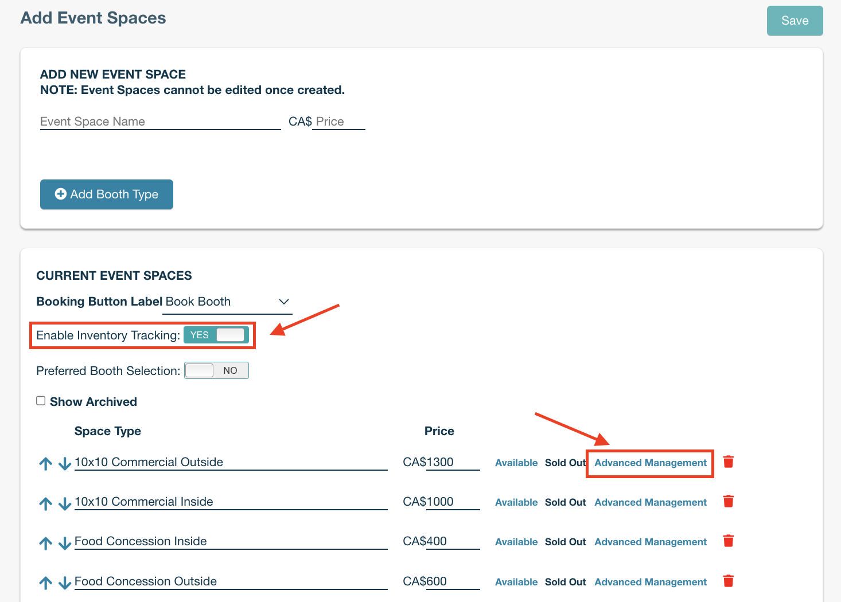Edit the CA$400 price field
Image resolution: width=841 pixels, height=602 pixels.
[453, 541]
